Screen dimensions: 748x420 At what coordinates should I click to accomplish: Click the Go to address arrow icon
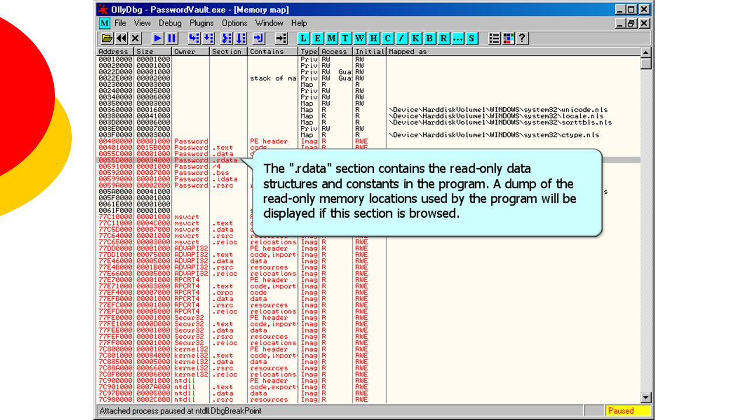click(282, 38)
